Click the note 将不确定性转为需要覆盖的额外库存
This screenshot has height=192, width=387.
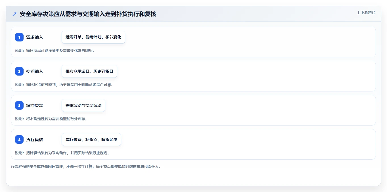click(51, 119)
